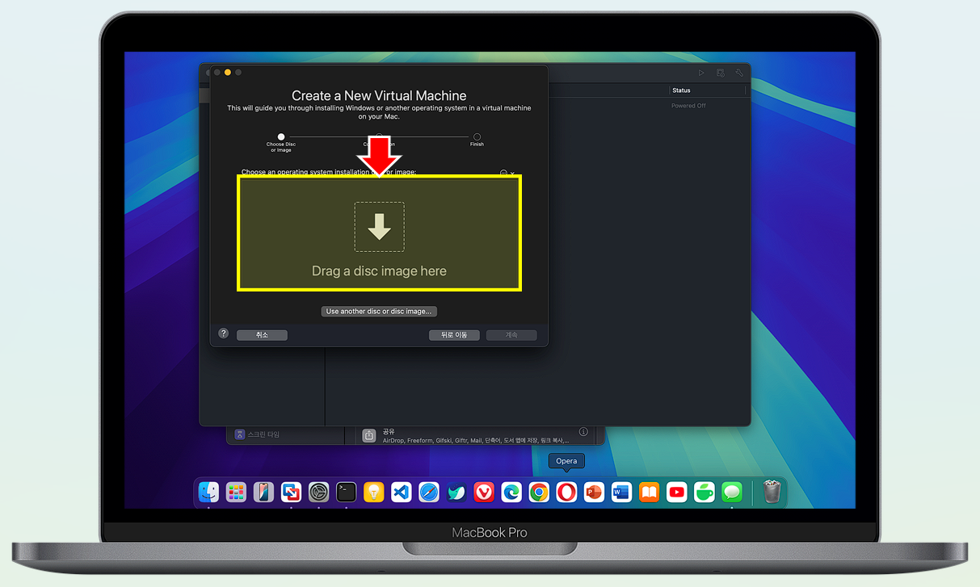Click the ellipsis menu beside the image chooser
This screenshot has width=980, height=587.
point(503,173)
